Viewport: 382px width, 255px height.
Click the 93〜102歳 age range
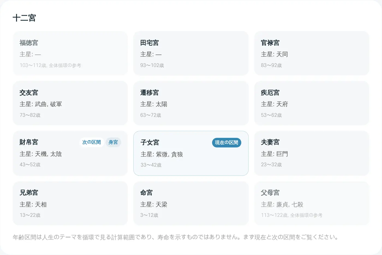pos(152,65)
